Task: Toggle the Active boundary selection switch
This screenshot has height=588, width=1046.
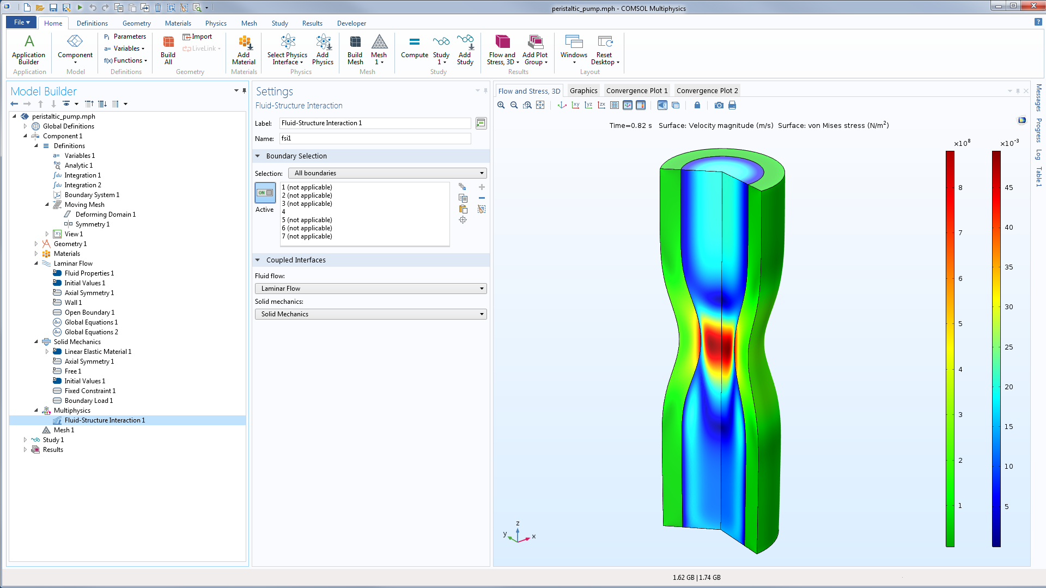Action: click(265, 193)
